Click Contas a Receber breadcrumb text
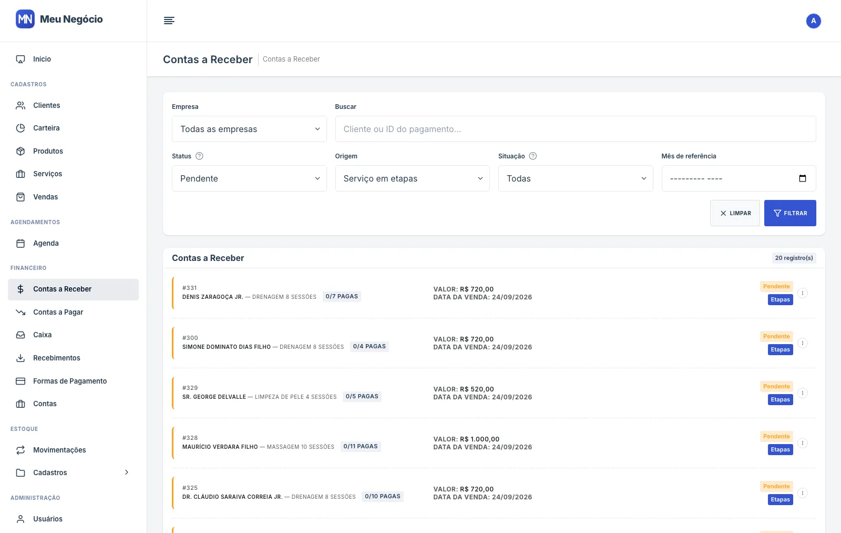 click(291, 59)
